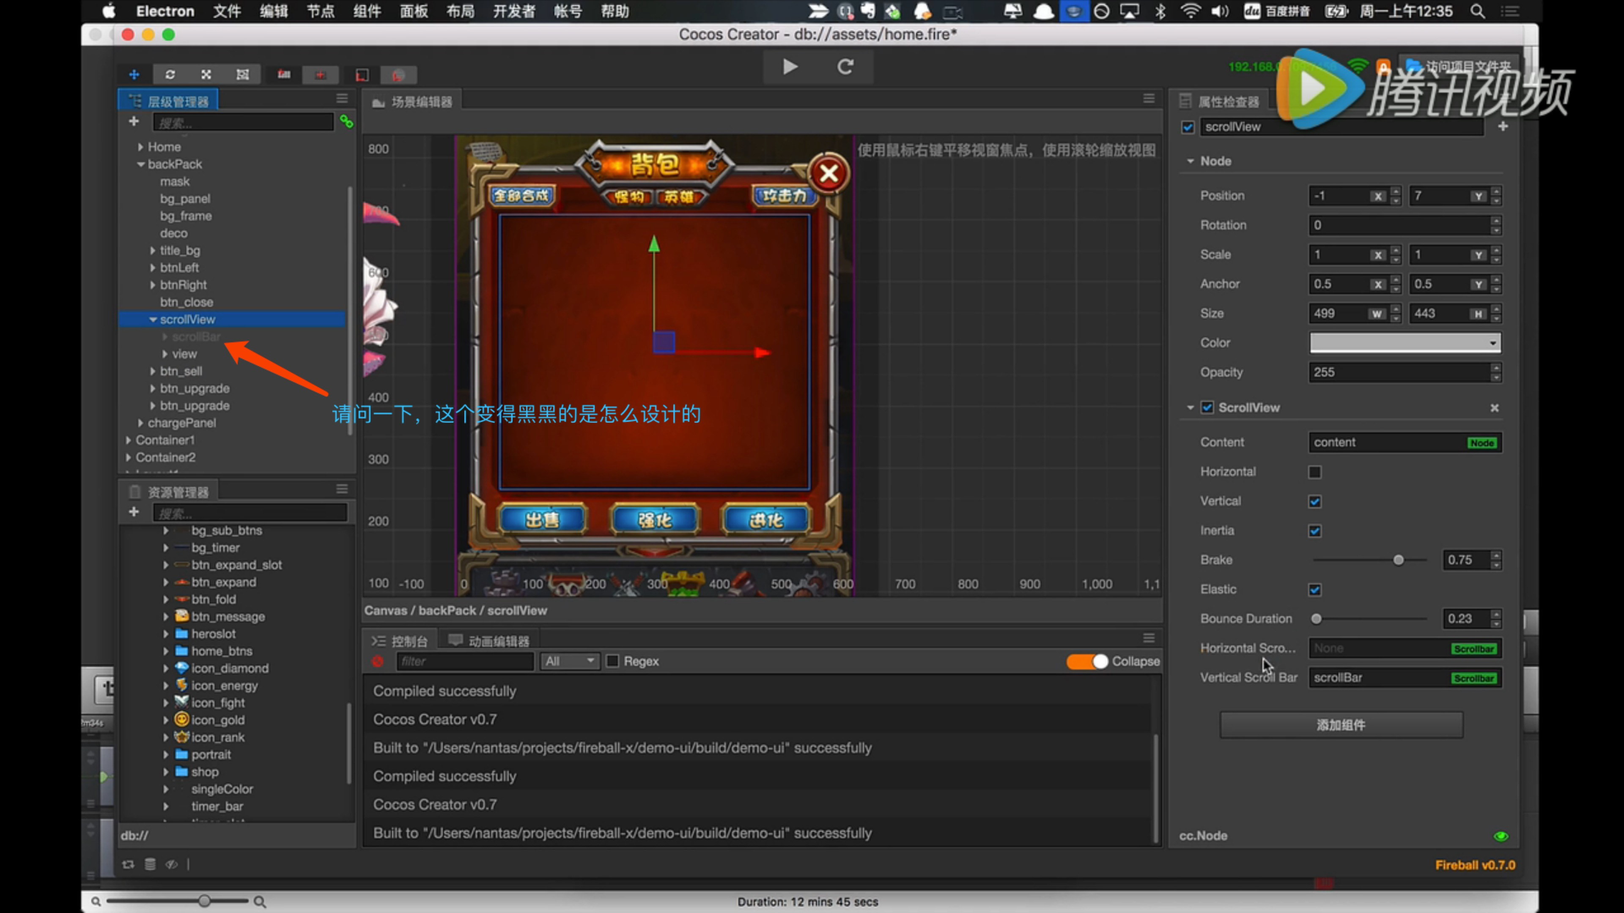Select the scale transform tool

tap(206, 75)
